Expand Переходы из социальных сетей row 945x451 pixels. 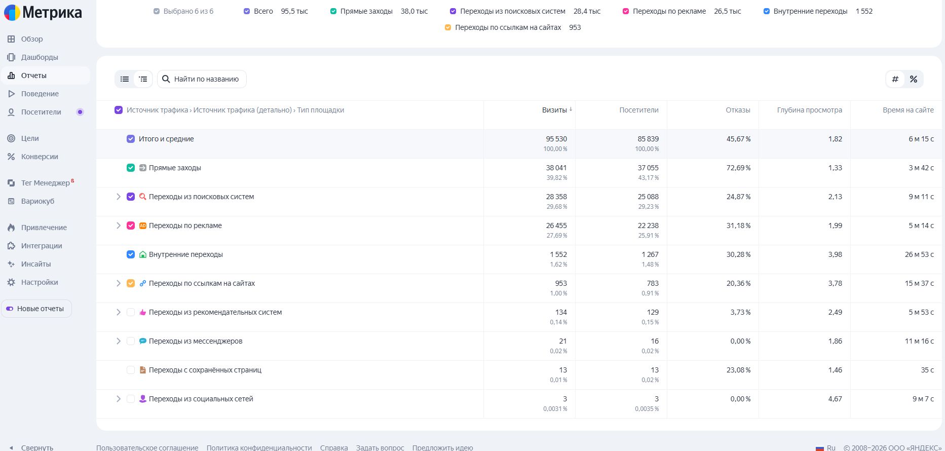click(x=119, y=399)
